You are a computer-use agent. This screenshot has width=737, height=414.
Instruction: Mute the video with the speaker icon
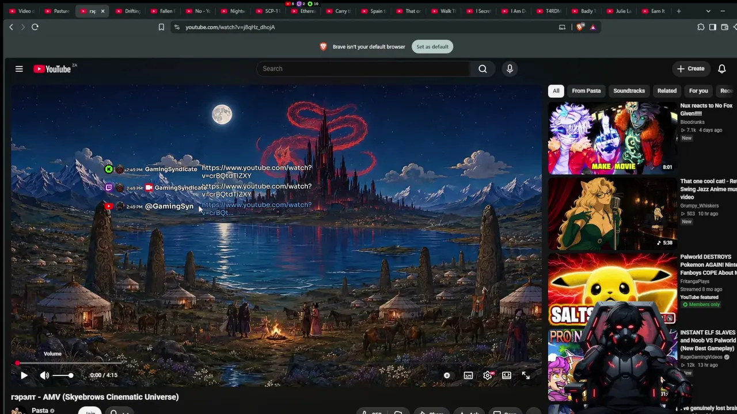(44, 375)
